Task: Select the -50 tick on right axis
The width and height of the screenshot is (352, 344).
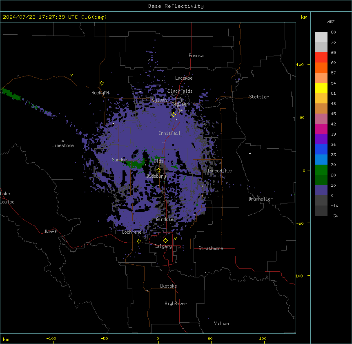Action: tap(300, 223)
